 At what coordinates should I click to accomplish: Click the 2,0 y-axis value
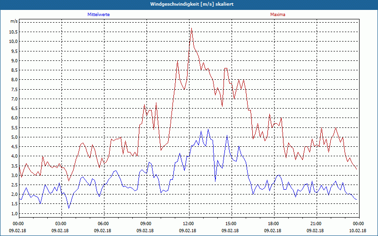point(14,194)
